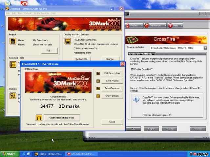The image size is (210, 157).
Task: Click the 3DMark2001 banner in score dialog
Action: click(58, 82)
